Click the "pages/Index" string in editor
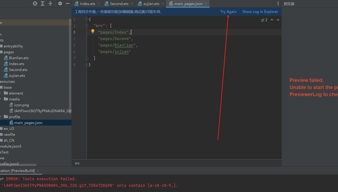 [113, 32]
